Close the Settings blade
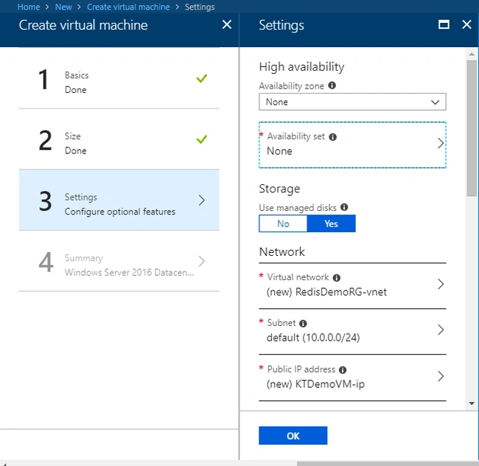This screenshot has width=479, height=466. coord(466,24)
